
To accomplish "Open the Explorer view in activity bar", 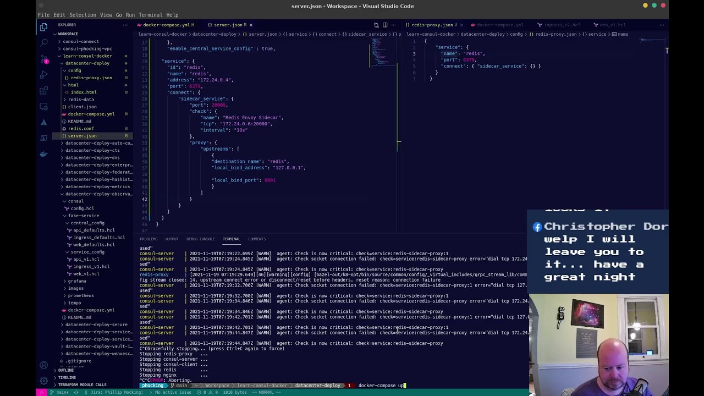I will [x=43, y=26].
